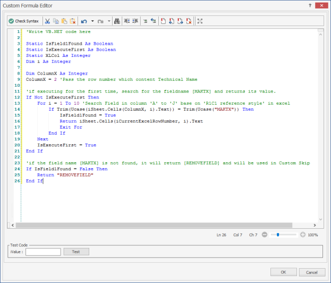Click the full screen expand icon
Image resolution: width=331 pixels, height=283 pixels.
200,21
